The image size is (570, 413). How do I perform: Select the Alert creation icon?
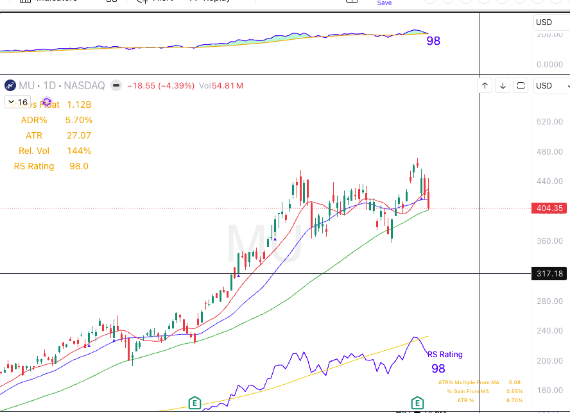point(144,1)
